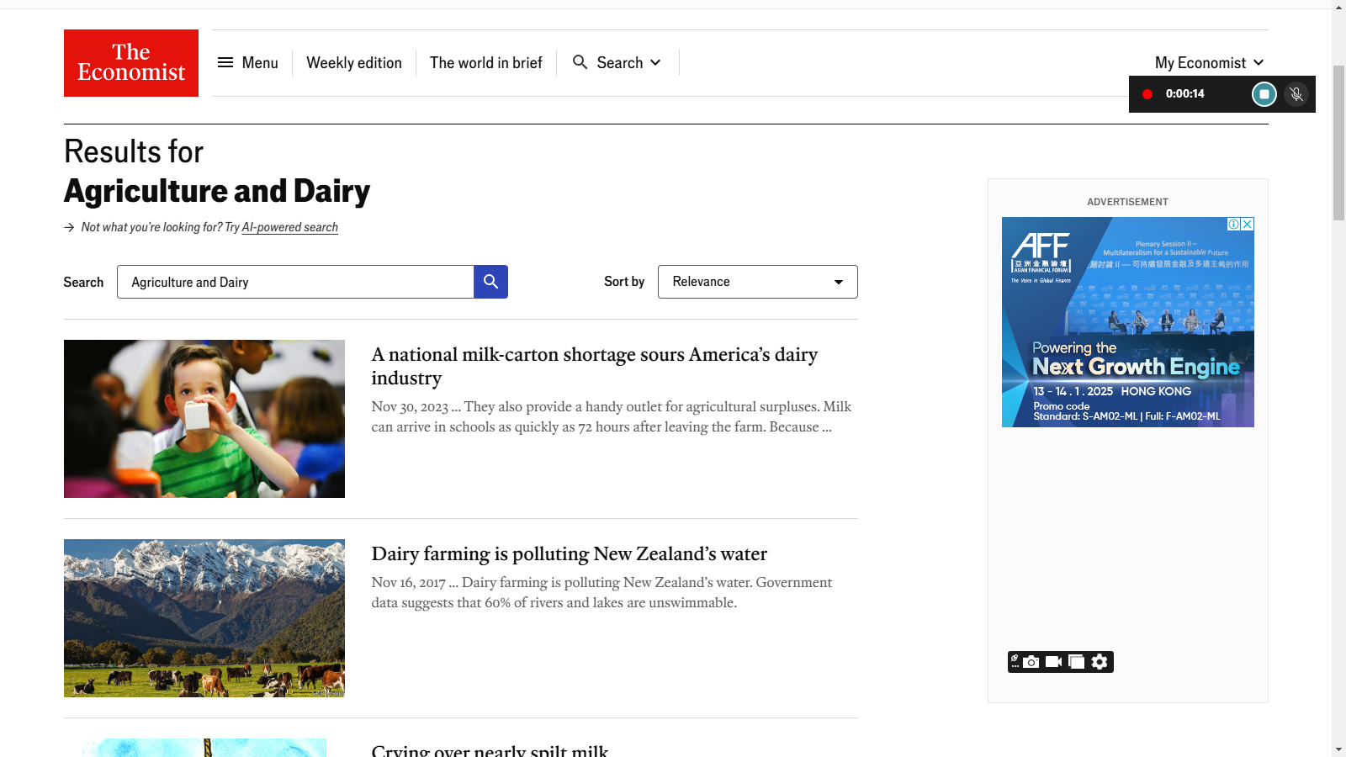The height and width of the screenshot is (757, 1346).
Task: Open The world in brief
Action: tap(485, 63)
